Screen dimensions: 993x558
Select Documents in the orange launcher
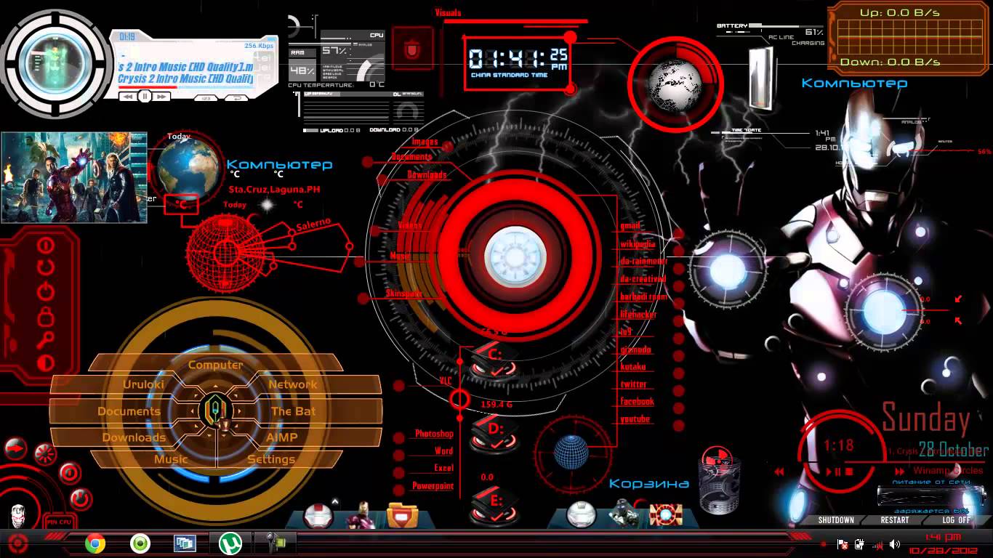point(129,411)
